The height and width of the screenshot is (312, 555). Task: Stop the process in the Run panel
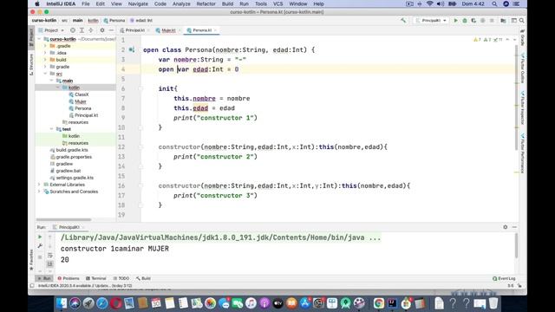pos(40,257)
